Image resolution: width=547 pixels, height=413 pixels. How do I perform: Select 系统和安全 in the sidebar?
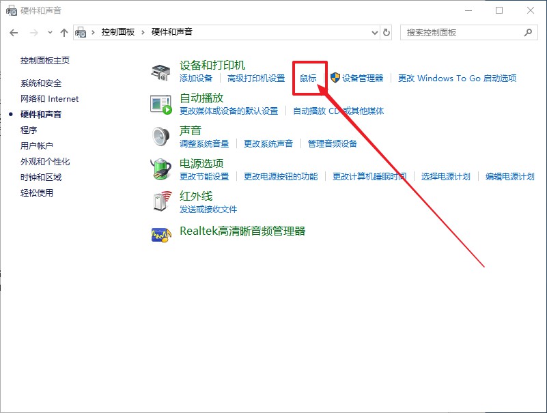(41, 83)
